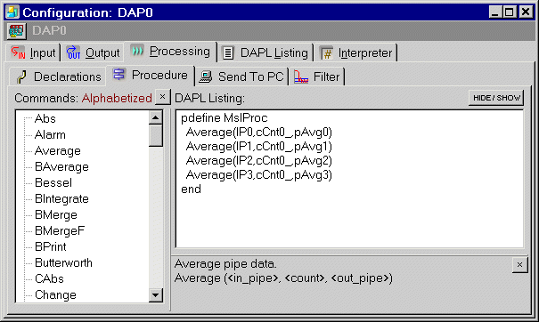
Task: Open the Input tab
Action: (x=33, y=52)
